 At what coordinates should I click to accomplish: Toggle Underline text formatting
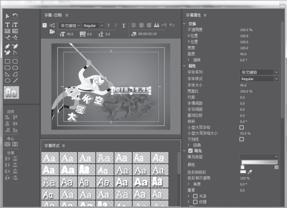pyautogui.click(x=124, y=25)
